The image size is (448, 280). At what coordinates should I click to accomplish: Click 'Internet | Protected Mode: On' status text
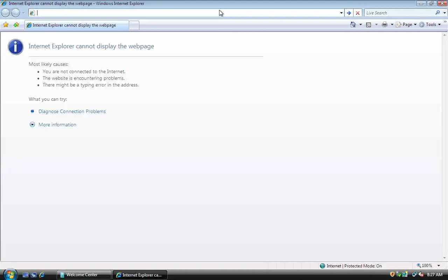(x=354, y=266)
